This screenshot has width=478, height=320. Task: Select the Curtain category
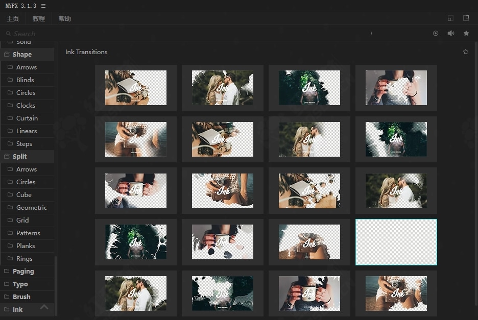click(x=28, y=118)
